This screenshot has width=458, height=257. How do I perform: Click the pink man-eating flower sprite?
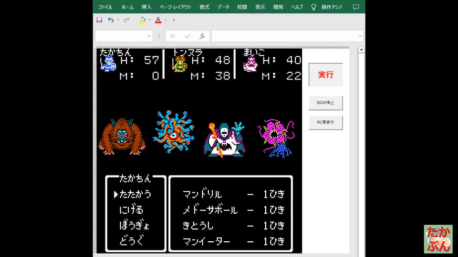click(x=276, y=138)
